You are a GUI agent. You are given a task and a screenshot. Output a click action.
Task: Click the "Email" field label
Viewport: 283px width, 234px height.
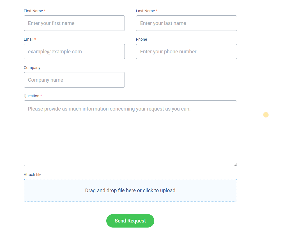(x=28, y=39)
